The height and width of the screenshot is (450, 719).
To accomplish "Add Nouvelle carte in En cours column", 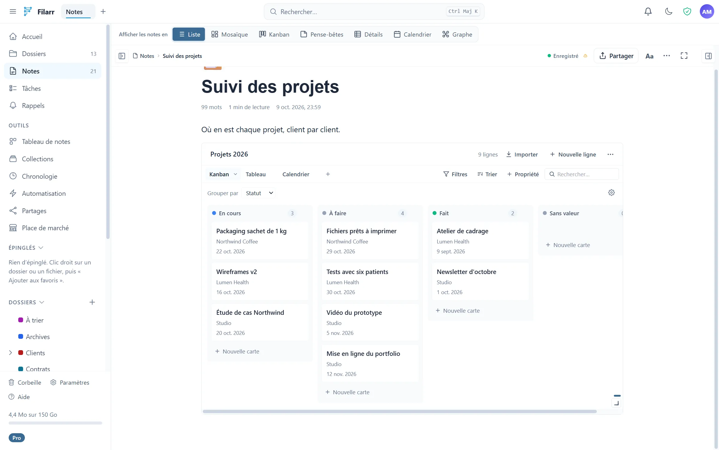I will click(x=237, y=351).
